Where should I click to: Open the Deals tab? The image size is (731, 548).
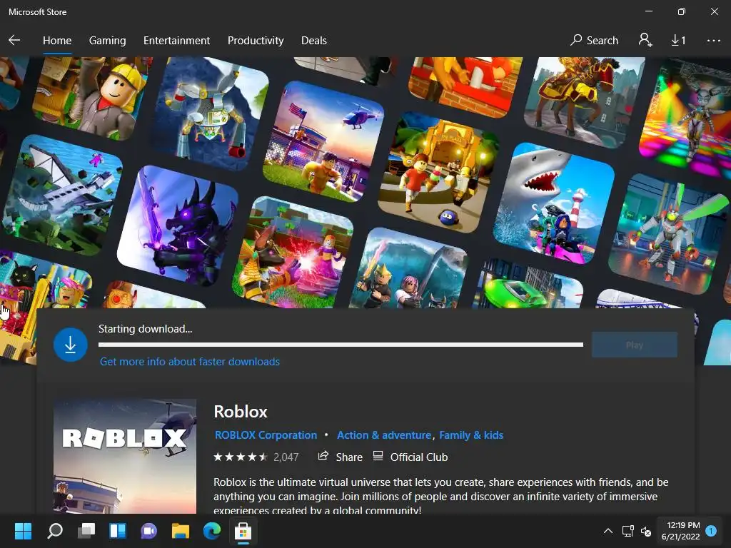tap(314, 41)
